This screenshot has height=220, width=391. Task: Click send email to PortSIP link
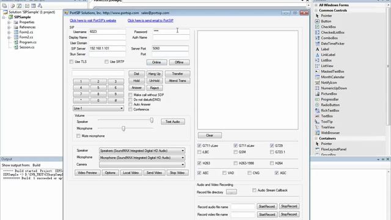click(150, 20)
